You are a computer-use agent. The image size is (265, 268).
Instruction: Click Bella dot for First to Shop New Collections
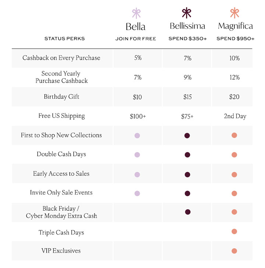[137, 135]
